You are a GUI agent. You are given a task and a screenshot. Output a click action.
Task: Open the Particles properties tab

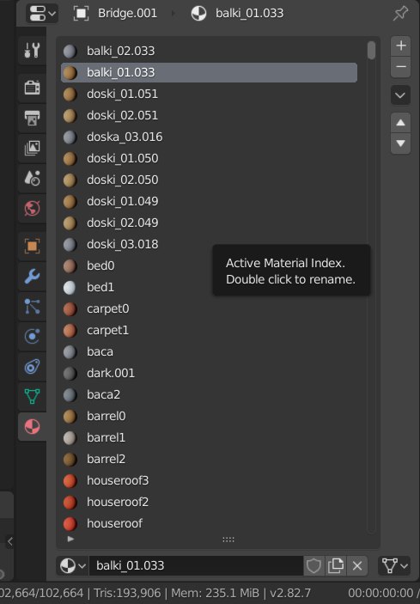tap(32, 306)
